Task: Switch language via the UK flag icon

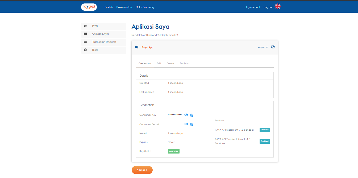Action: 277,7
